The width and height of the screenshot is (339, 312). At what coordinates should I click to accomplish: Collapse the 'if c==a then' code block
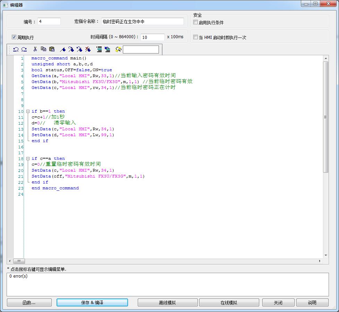pyautogui.click(x=28, y=159)
